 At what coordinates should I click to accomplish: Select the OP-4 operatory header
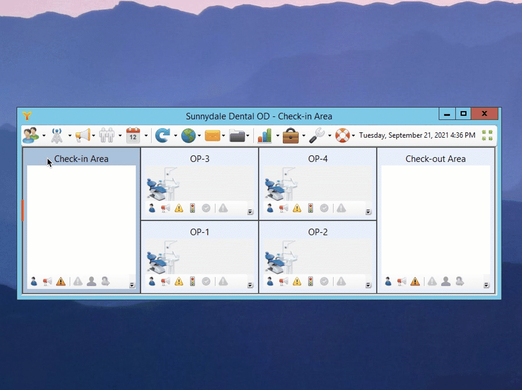(x=318, y=158)
